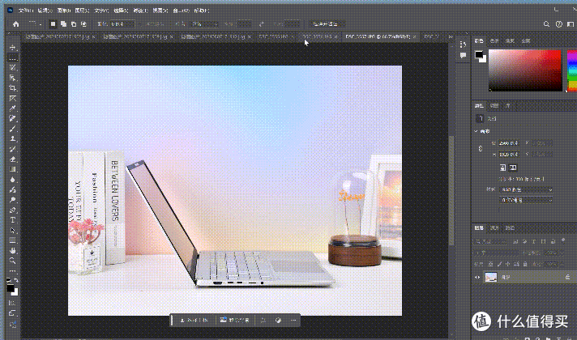Toggle Quick Mask mode in the toolbar

(12, 303)
